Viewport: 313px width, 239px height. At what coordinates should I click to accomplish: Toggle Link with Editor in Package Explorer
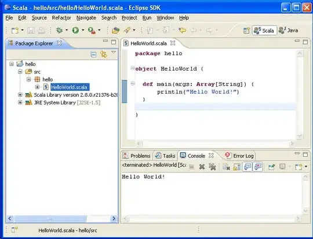tap(104, 54)
